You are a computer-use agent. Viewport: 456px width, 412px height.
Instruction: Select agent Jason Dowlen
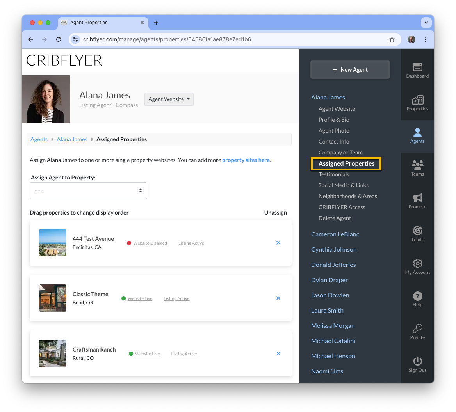(x=330, y=295)
